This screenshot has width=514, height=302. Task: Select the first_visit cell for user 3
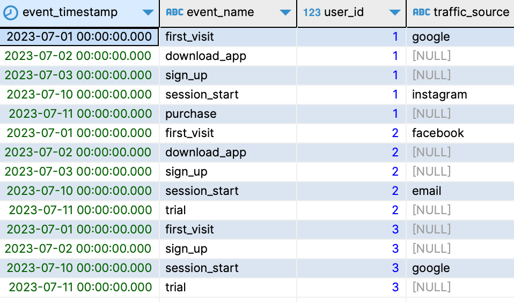pyautogui.click(x=228, y=230)
